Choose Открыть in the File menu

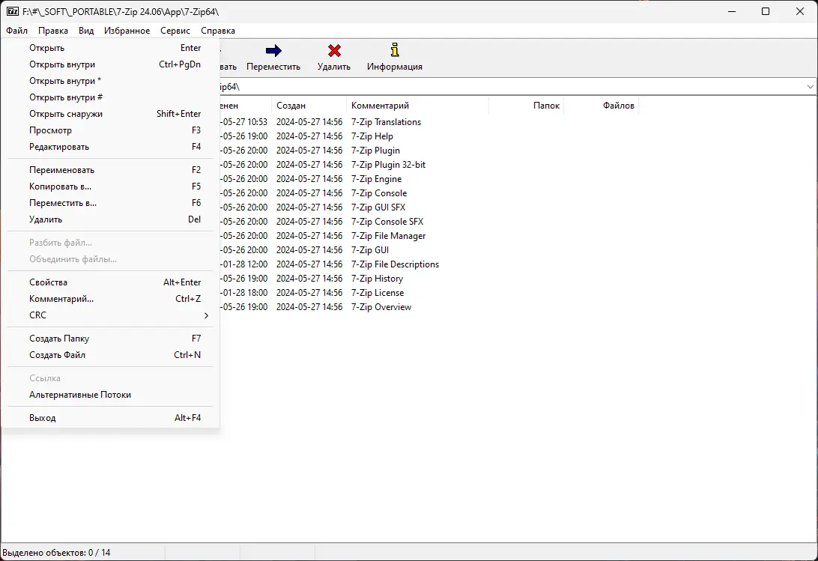coord(111,48)
